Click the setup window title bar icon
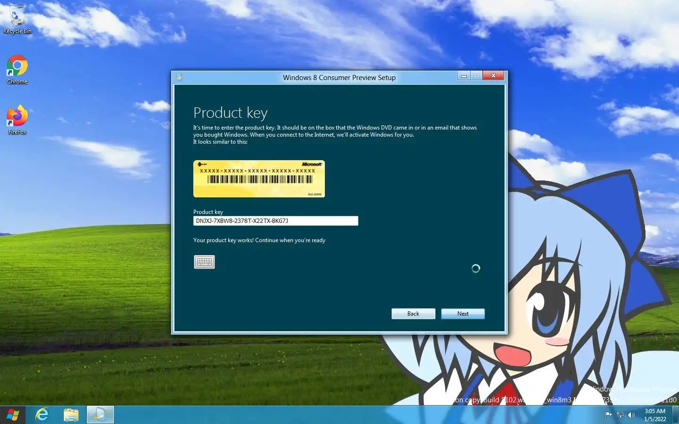 [x=179, y=77]
